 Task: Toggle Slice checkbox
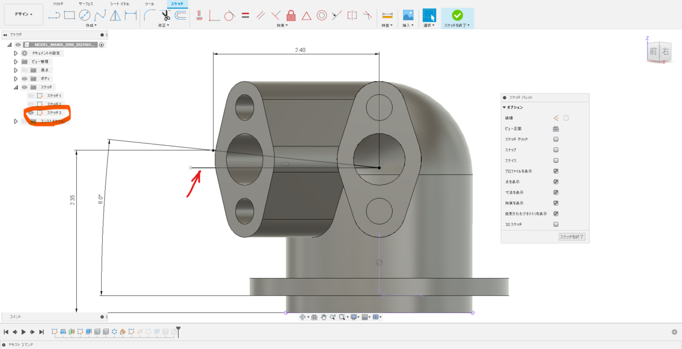tap(556, 161)
